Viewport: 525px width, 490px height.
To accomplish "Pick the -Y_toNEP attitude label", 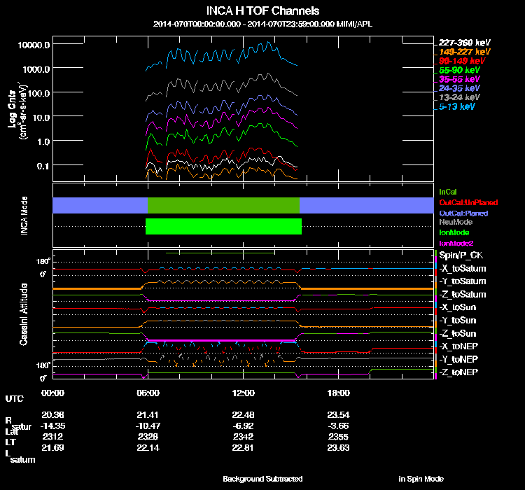I will (x=458, y=359).
